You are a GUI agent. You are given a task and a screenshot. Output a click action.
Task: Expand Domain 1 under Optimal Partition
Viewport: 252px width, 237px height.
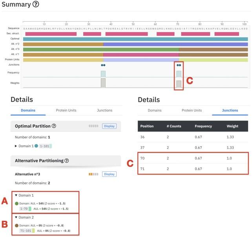point(16,146)
